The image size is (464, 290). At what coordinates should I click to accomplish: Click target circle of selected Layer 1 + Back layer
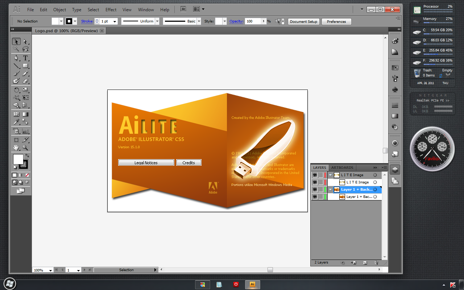(x=375, y=190)
